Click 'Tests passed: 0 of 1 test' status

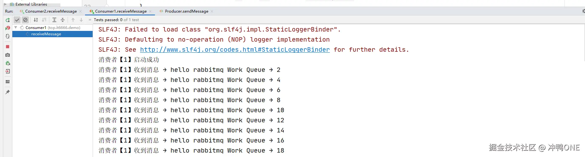coord(116,20)
